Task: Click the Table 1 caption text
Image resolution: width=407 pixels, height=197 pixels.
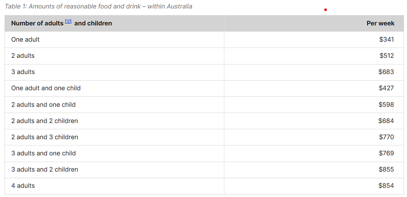Action: tap(98, 6)
